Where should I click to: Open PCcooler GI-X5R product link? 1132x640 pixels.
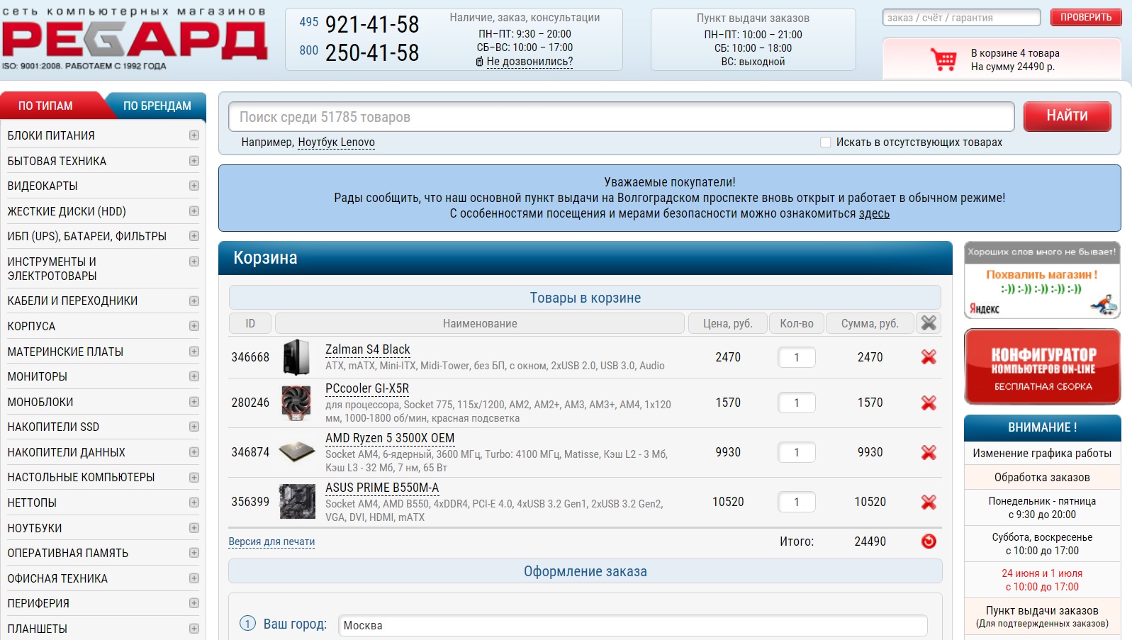click(366, 388)
